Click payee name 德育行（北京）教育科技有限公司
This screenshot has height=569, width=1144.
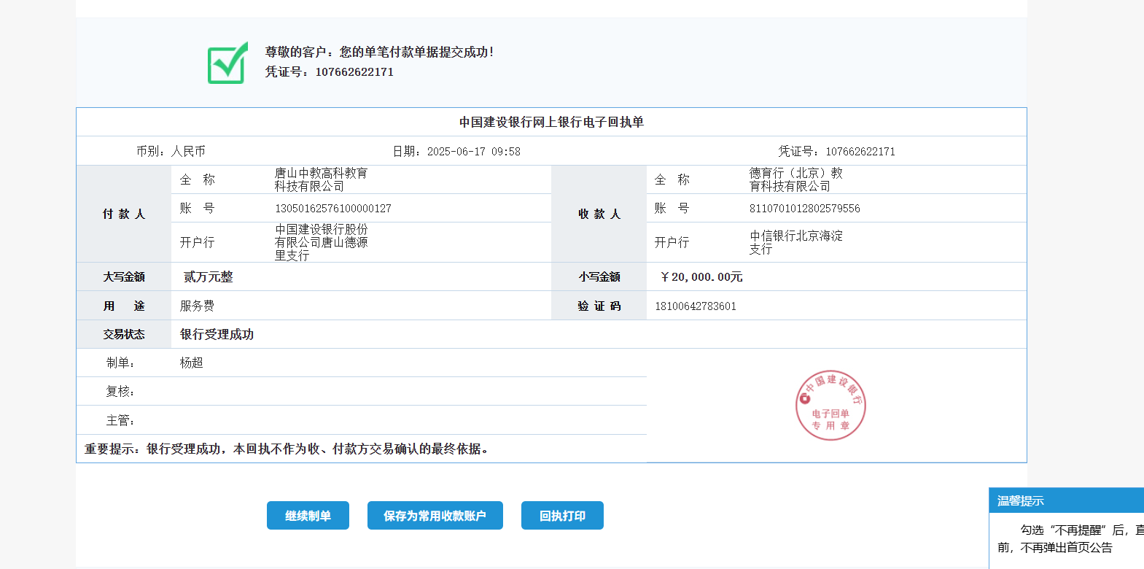796,179
